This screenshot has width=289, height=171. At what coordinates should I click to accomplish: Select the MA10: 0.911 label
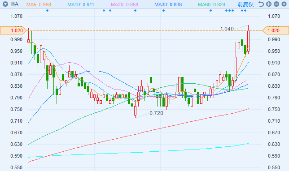tap(80, 4)
